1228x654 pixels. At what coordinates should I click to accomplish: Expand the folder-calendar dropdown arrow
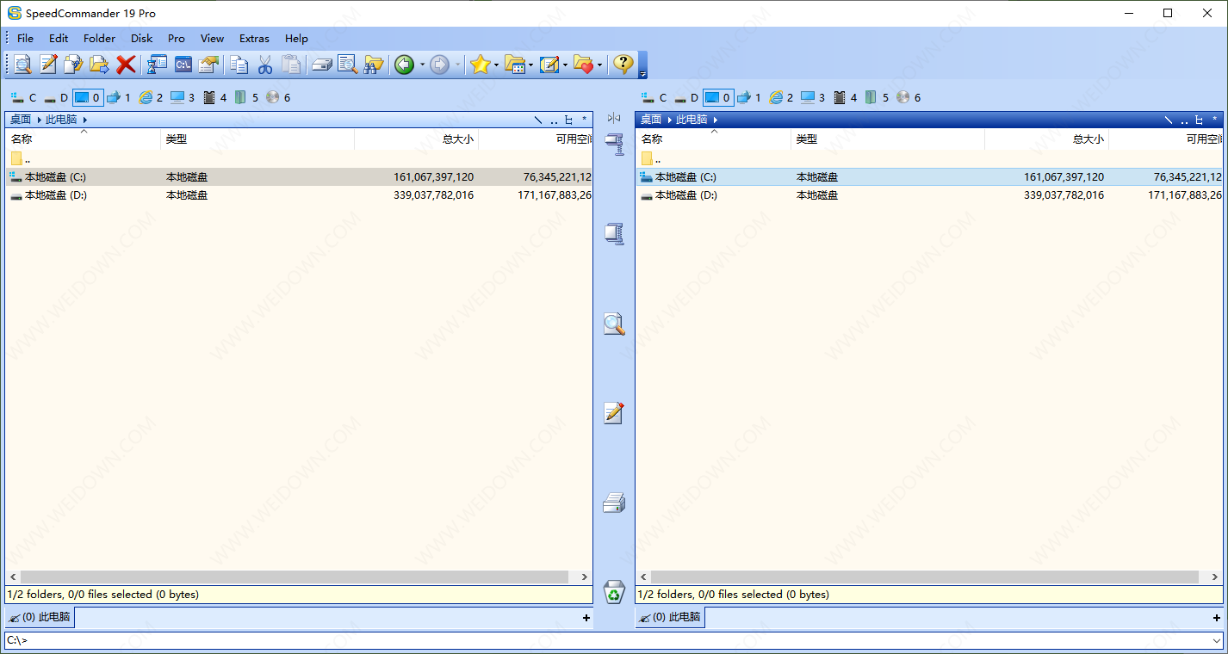(x=530, y=65)
